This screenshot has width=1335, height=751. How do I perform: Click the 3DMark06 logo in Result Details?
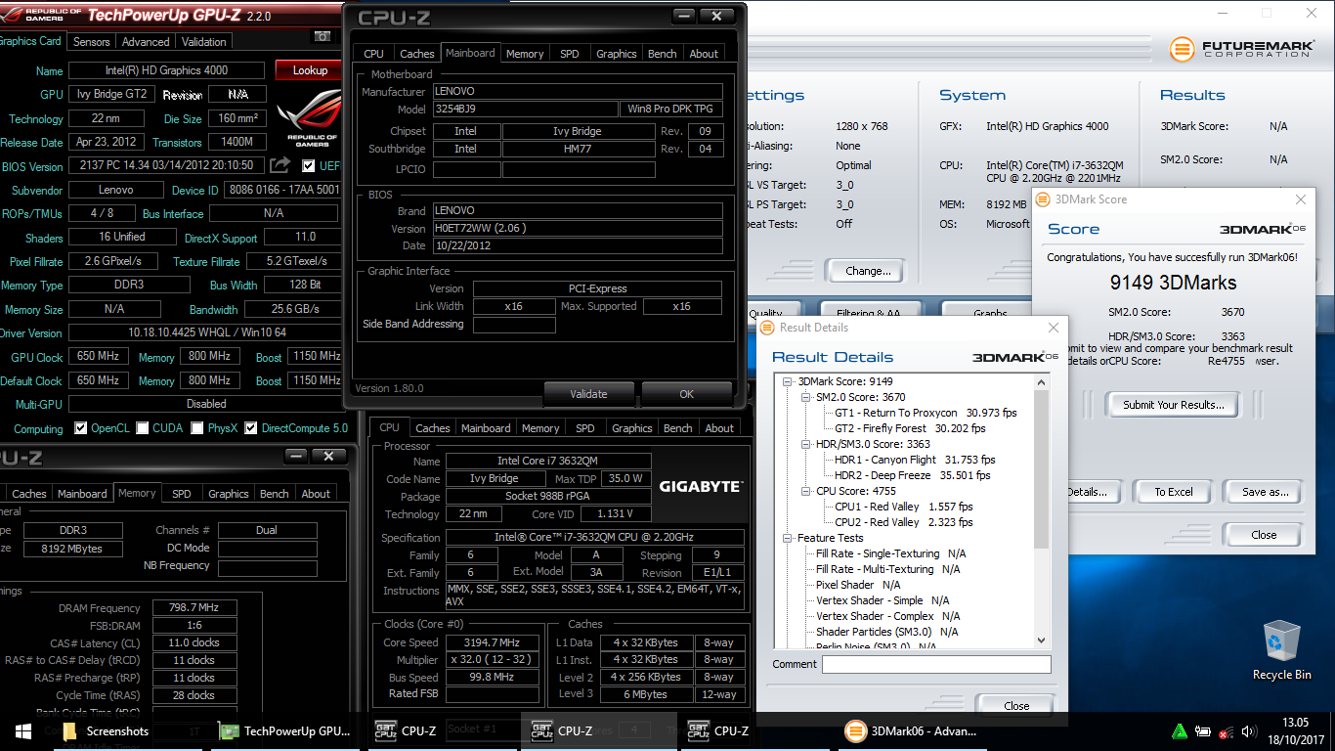tap(1014, 357)
